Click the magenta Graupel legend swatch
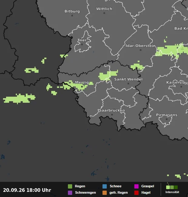 coord(136,186)
